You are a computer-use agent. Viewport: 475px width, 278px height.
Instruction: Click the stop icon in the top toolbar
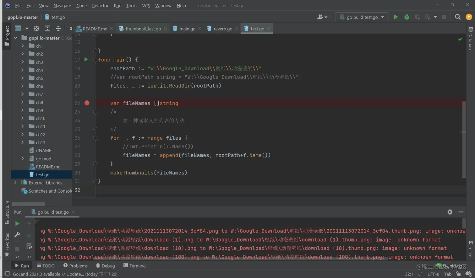(x=444, y=17)
